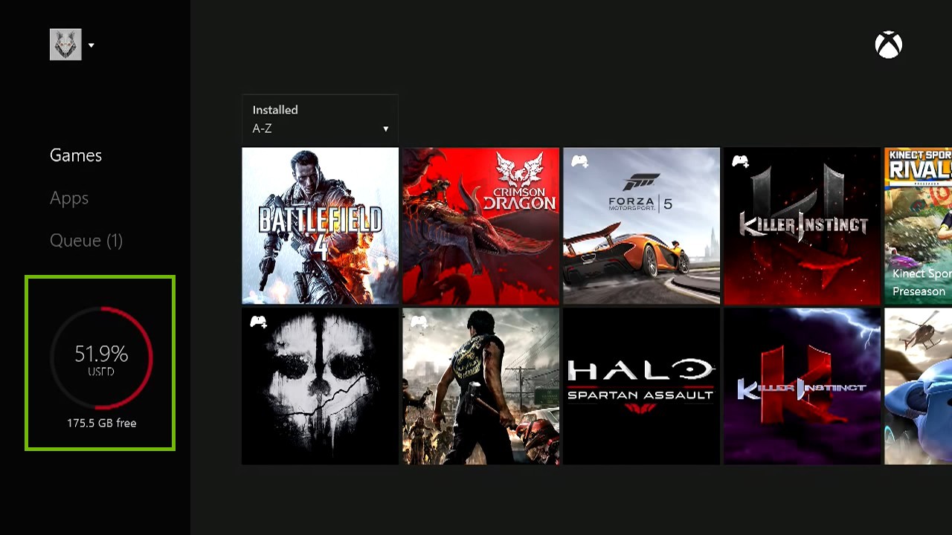Launch Halo Spartan Assault
This screenshot has width=952, height=535.
pyautogui.click(x=641, y=386)
